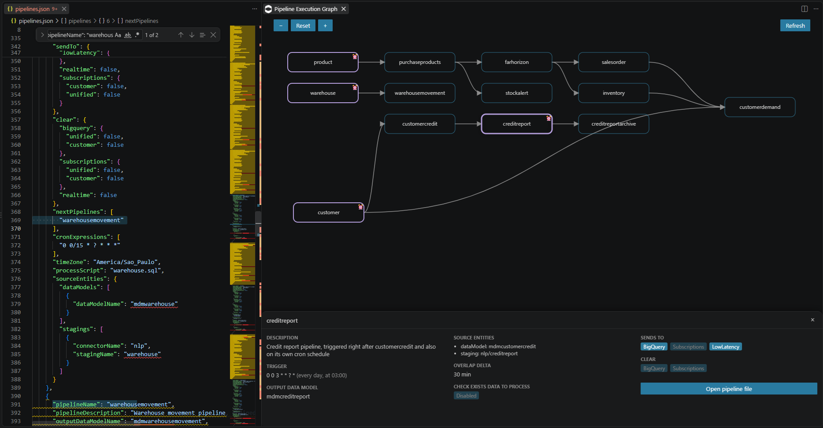Select the customer pipeline node
Viewport: 823px width, 428px height.
point(329,212)
